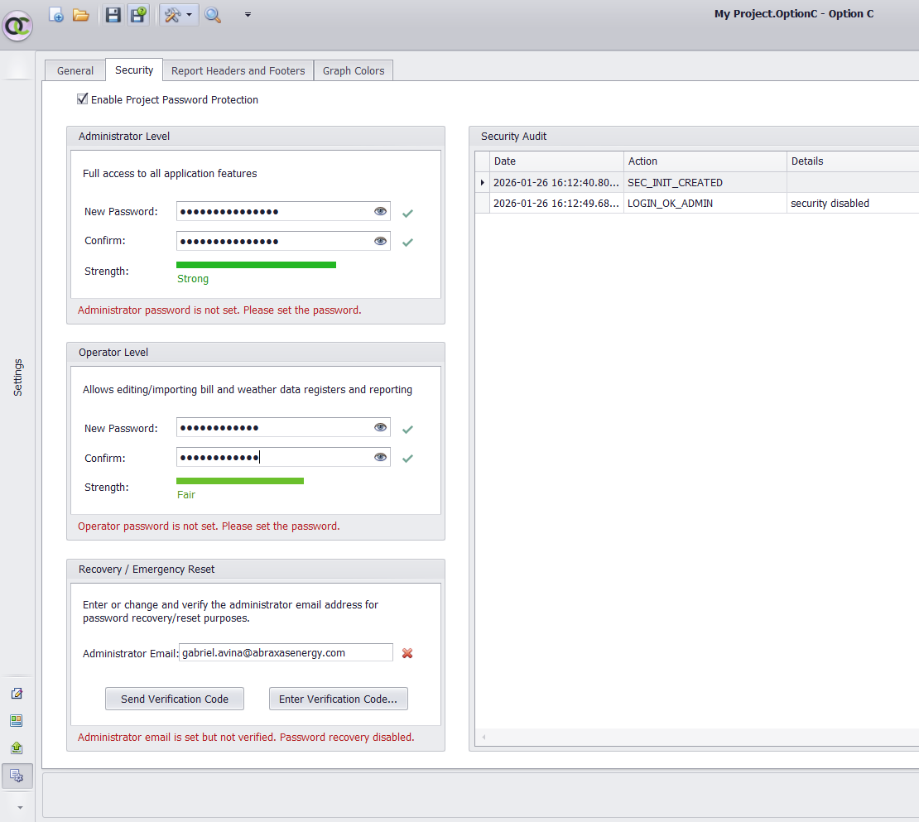Click the pencil edit icon in sidebar
This screenshot has height=822, width=919.
click(17, 694)
